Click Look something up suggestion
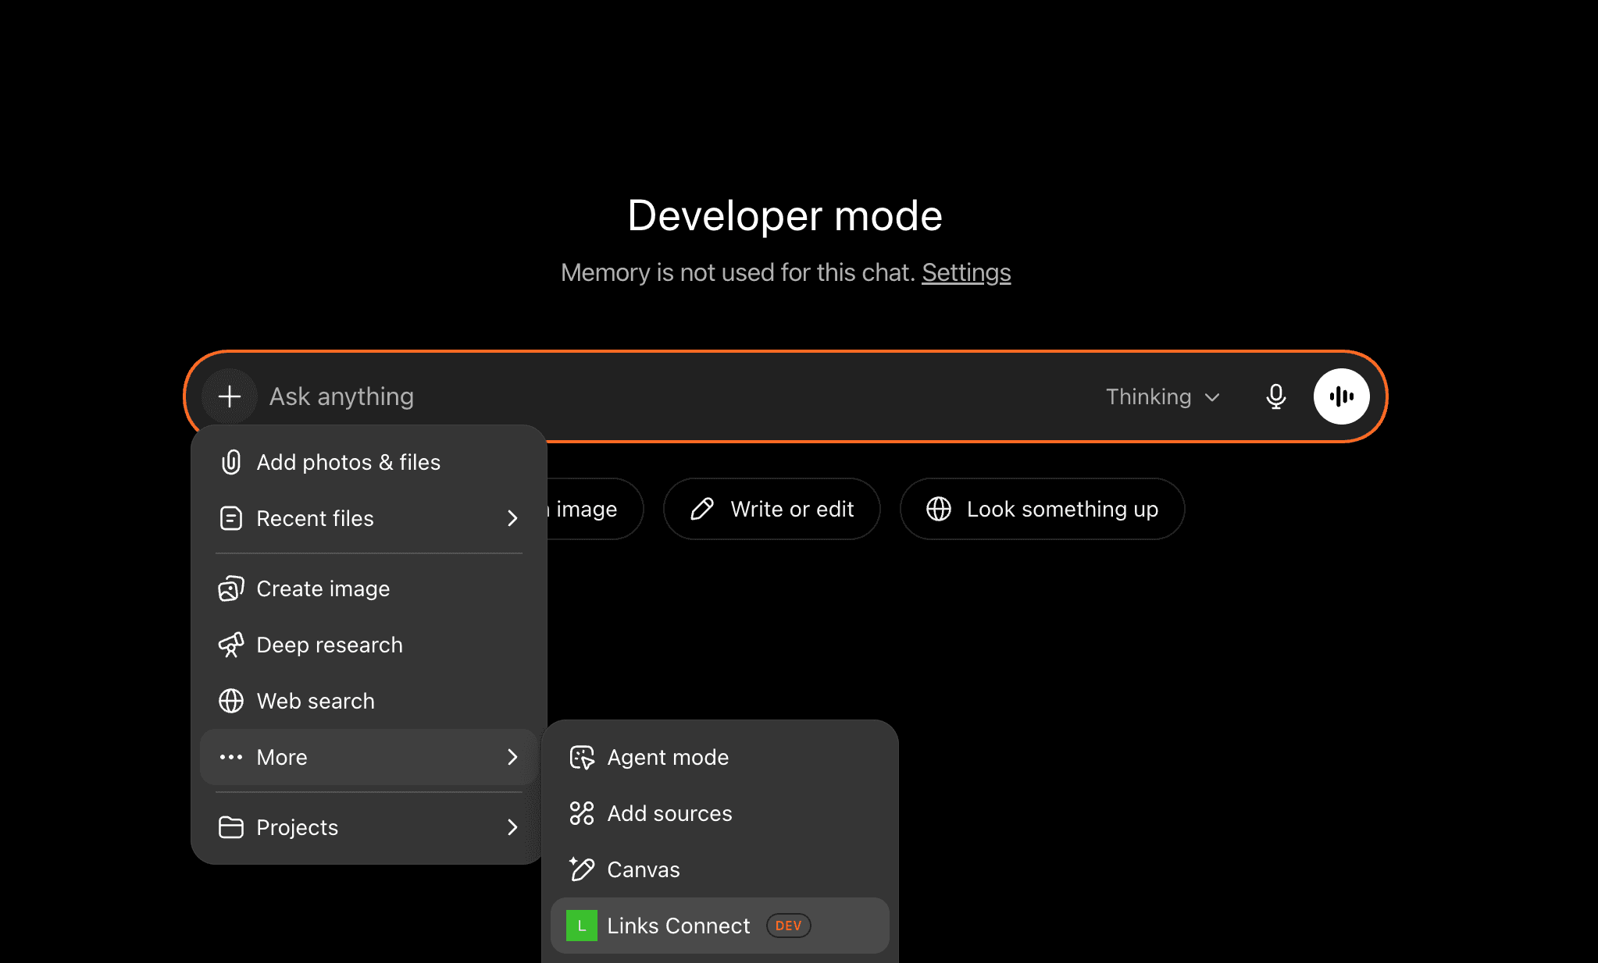This screenshot has height=963, width=1598. pos(1042,509)
